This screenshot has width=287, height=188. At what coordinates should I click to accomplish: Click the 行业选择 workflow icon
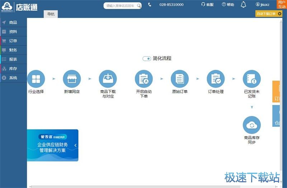(x=36, y=79)
